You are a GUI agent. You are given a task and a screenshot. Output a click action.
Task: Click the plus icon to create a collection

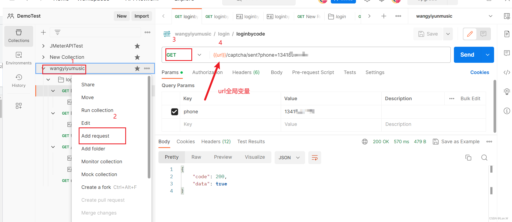pyautogui.click(x=43, y=32)
